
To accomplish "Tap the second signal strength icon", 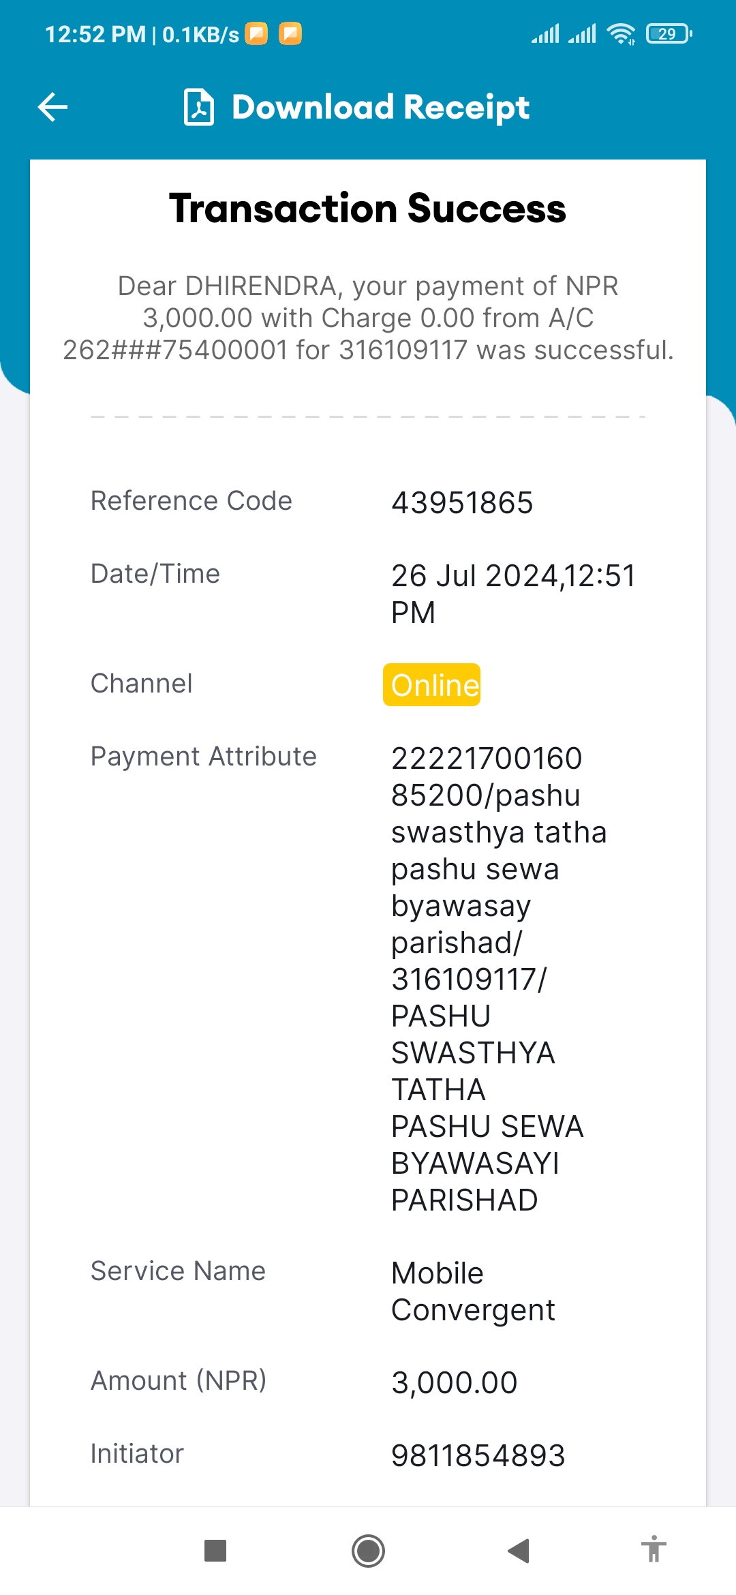I will pos(582,33).
